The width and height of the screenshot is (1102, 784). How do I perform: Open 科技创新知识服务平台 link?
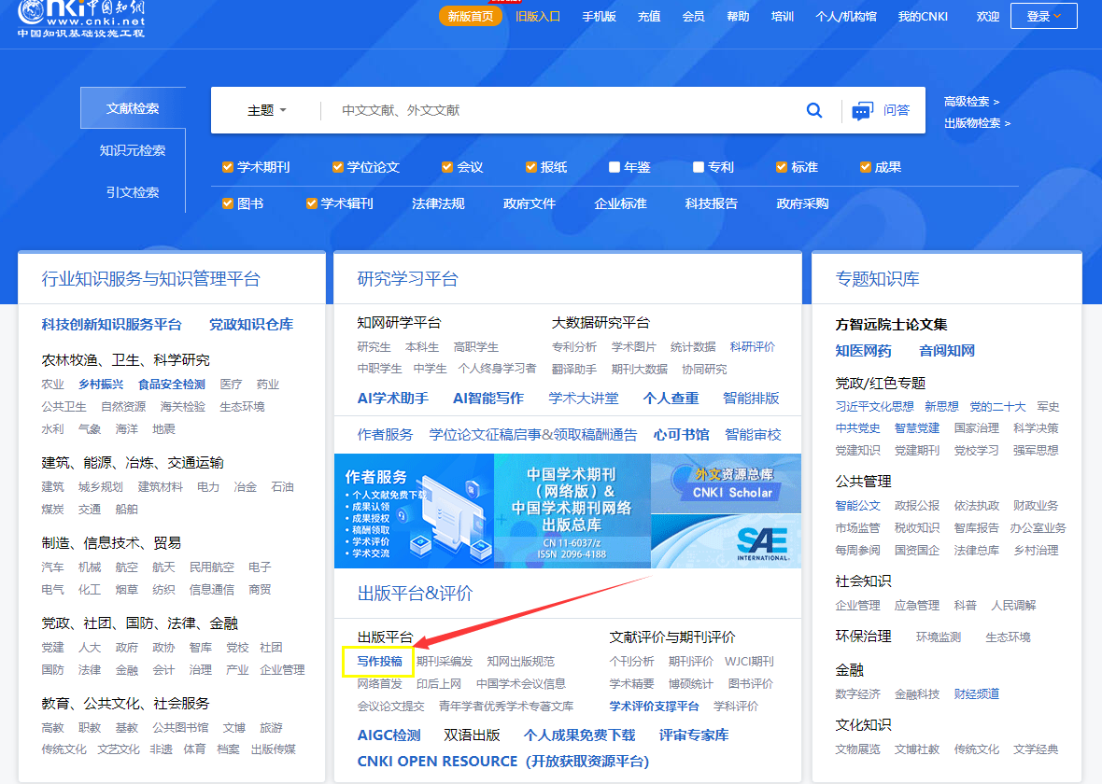point(111,325)
